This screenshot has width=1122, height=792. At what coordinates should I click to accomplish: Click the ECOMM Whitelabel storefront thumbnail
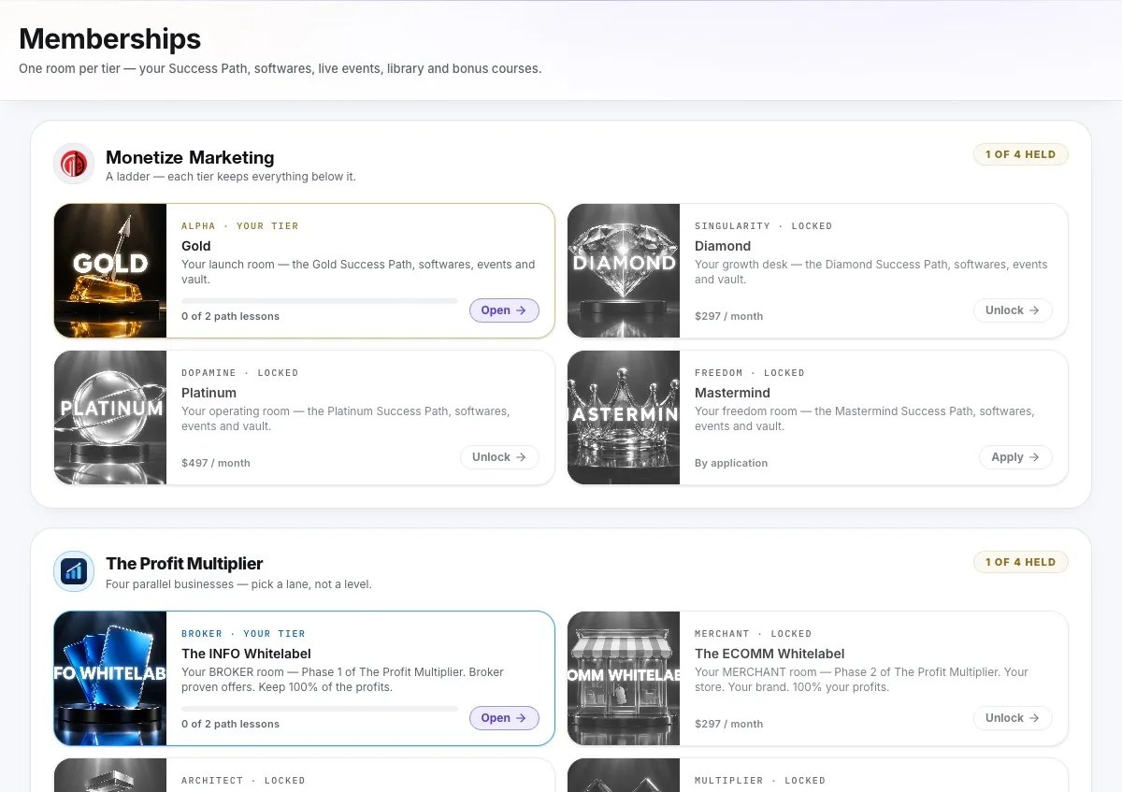click(624, 679)
